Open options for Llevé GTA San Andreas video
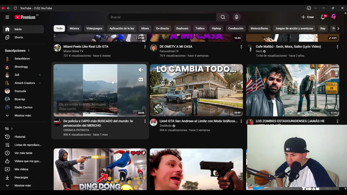The image size is (347, 195). pyautogui.click(x=241, y=121)
